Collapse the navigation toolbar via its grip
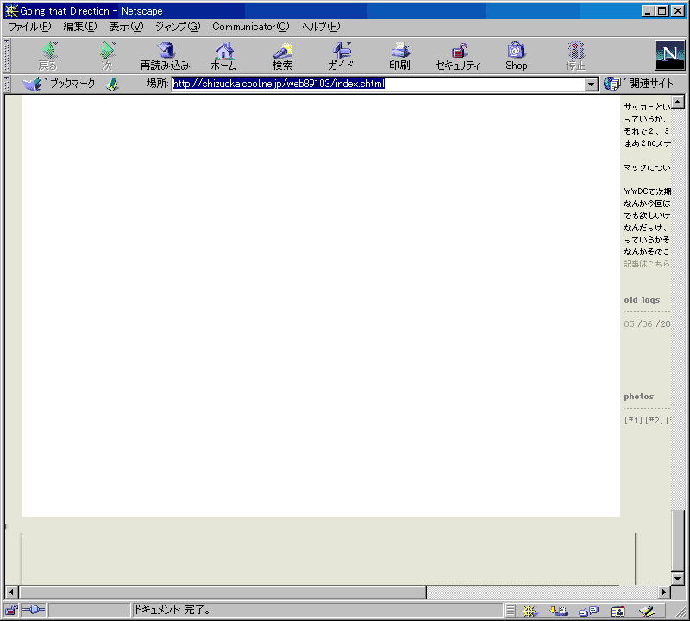The image size is (690, 621). pos(7,56)
